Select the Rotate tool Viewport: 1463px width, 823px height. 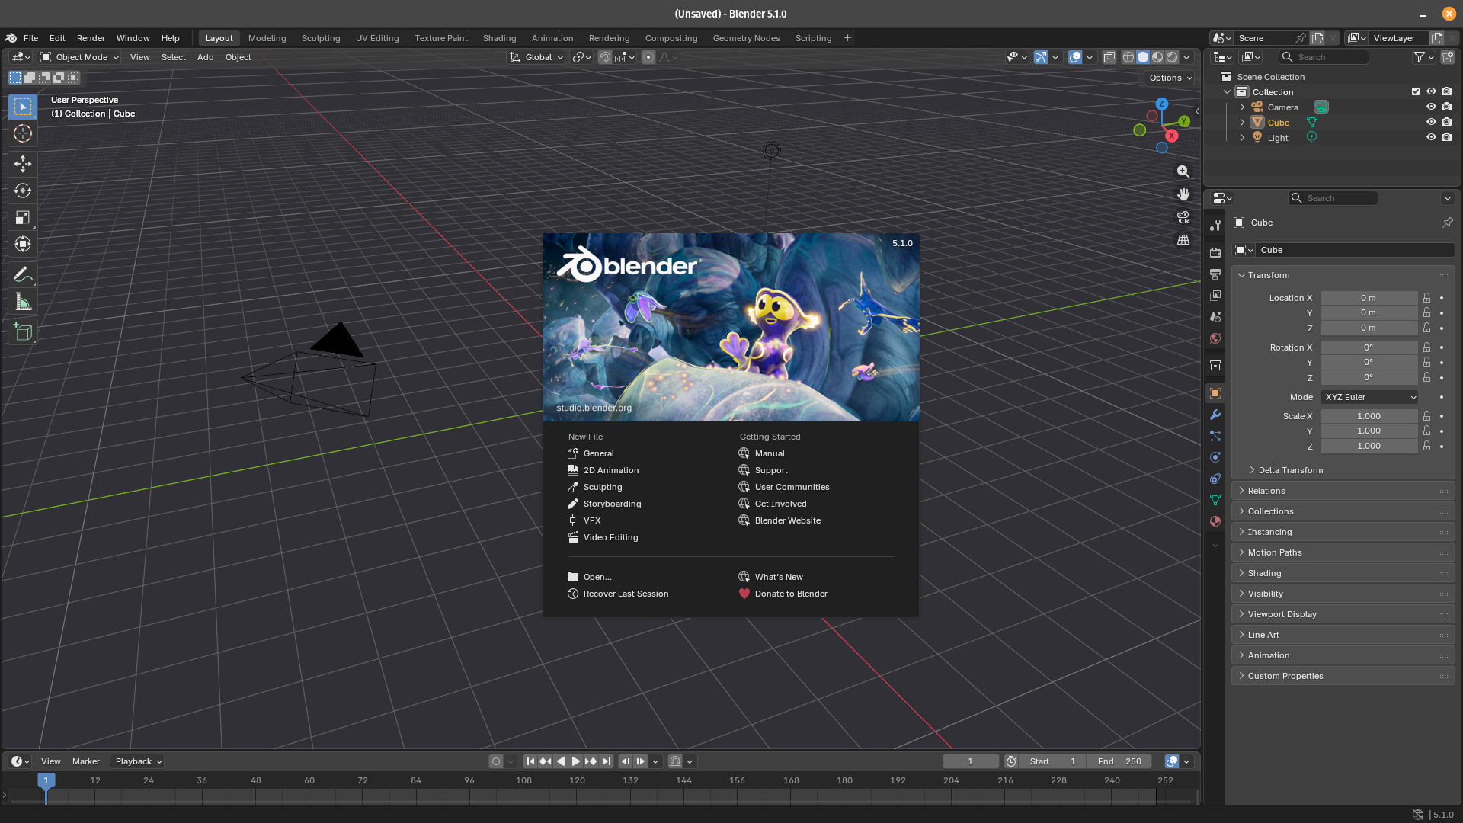pyautogui.click(x=23, y=191)
